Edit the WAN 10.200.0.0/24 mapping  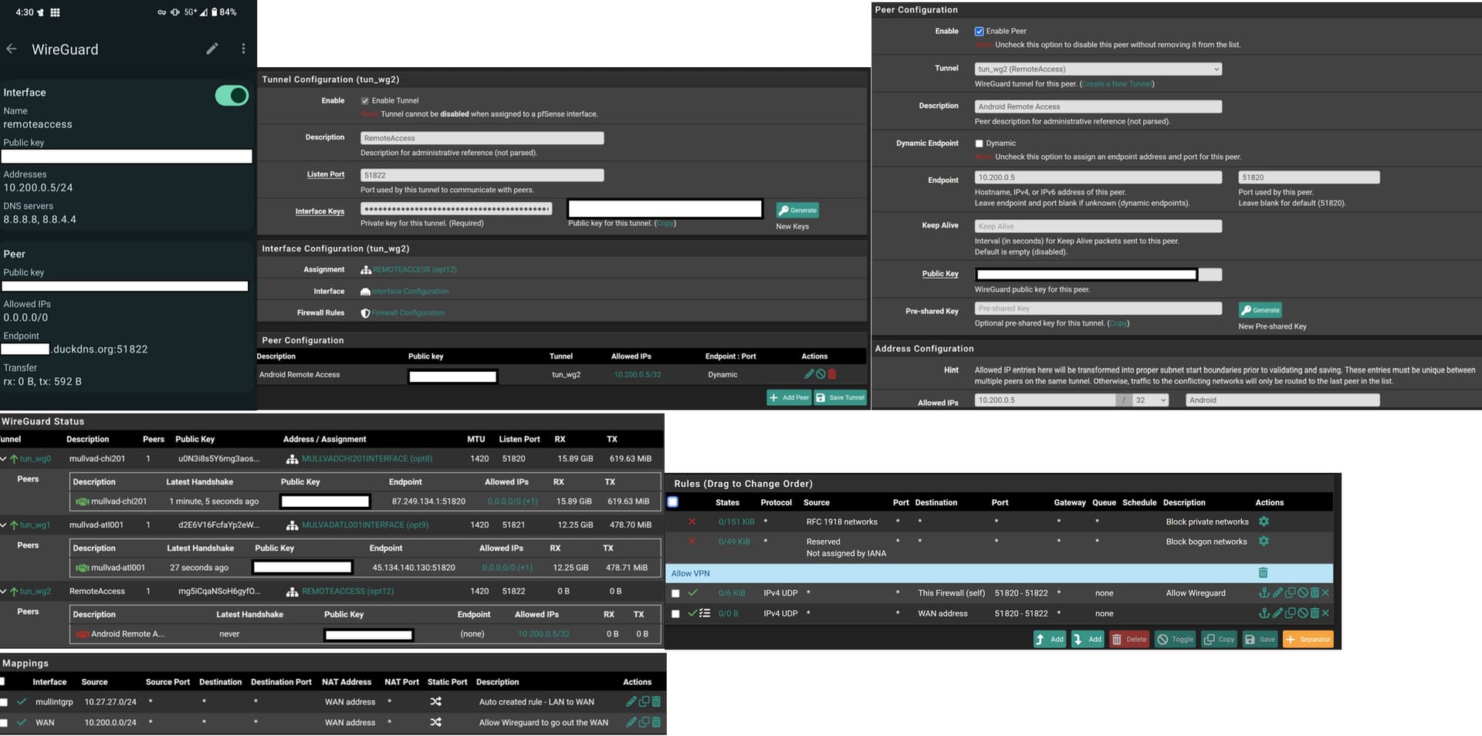pyautogui.click(x=631, y=722)
